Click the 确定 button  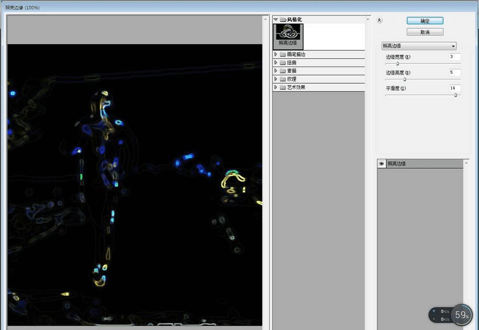[425, 21]
